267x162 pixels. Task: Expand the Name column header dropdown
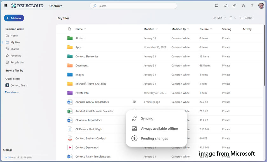point(85,29)
